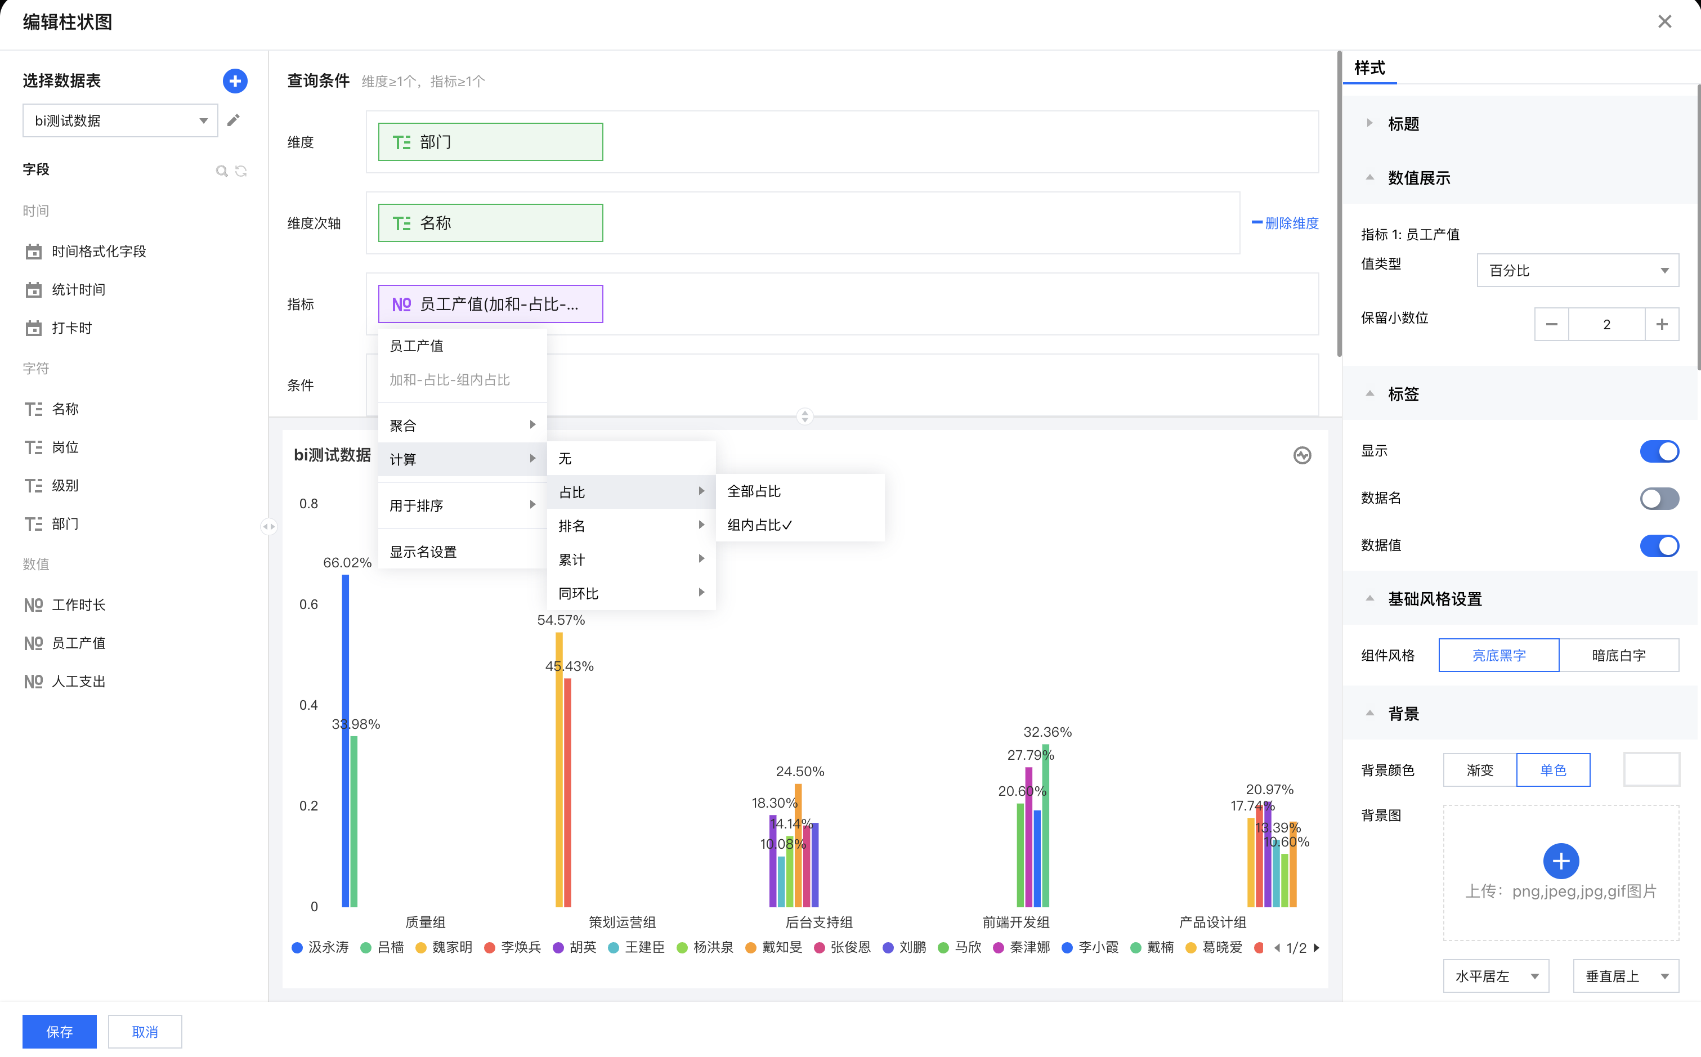Click the blue add data table icon
The height and width of the screenshot is (1057, 1701).
pyautogui.click(x=235, y=81)
